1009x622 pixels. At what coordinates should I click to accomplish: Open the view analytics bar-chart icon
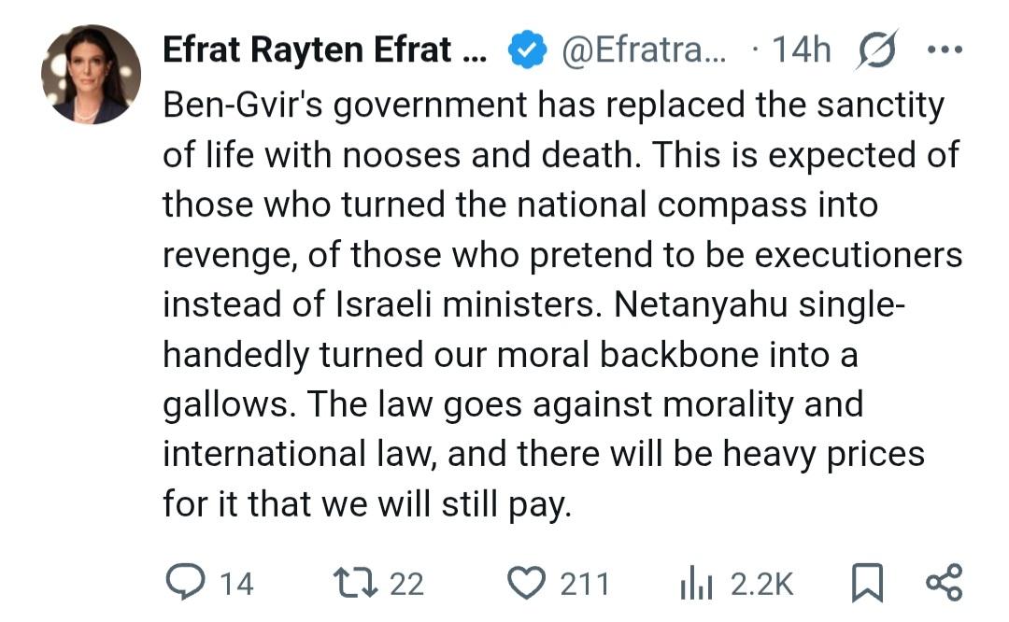695,585
